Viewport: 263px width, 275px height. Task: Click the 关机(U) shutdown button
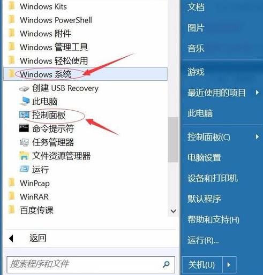(x=202, y=265)
